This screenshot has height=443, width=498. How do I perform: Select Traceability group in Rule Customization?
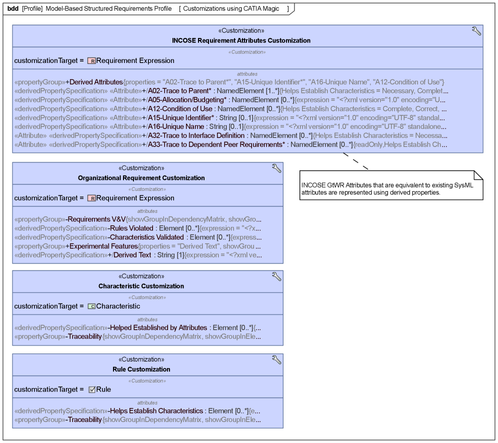tap(138, 420)
